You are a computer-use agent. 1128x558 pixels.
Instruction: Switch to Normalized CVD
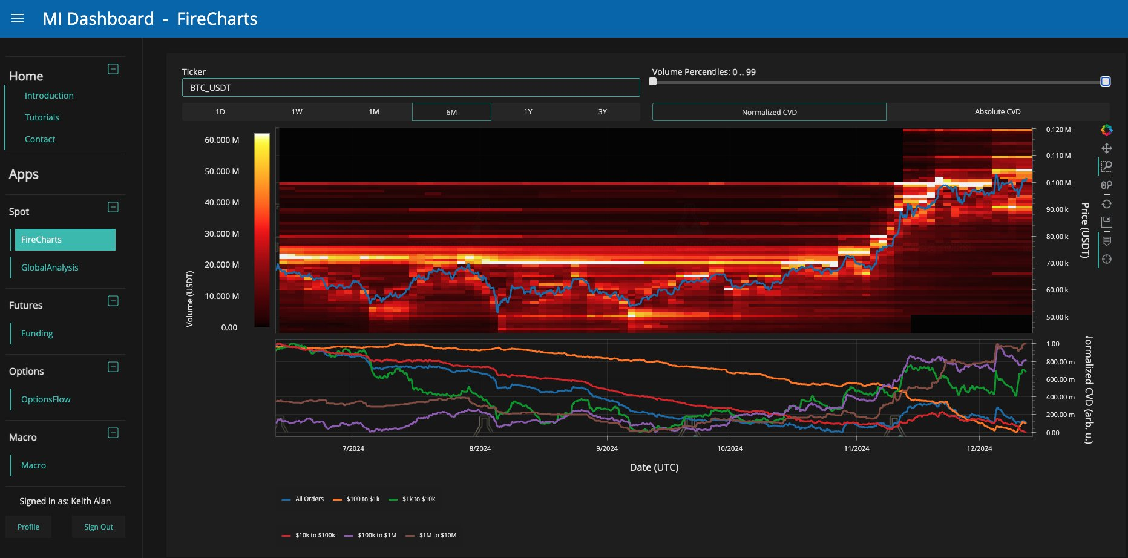769,112
